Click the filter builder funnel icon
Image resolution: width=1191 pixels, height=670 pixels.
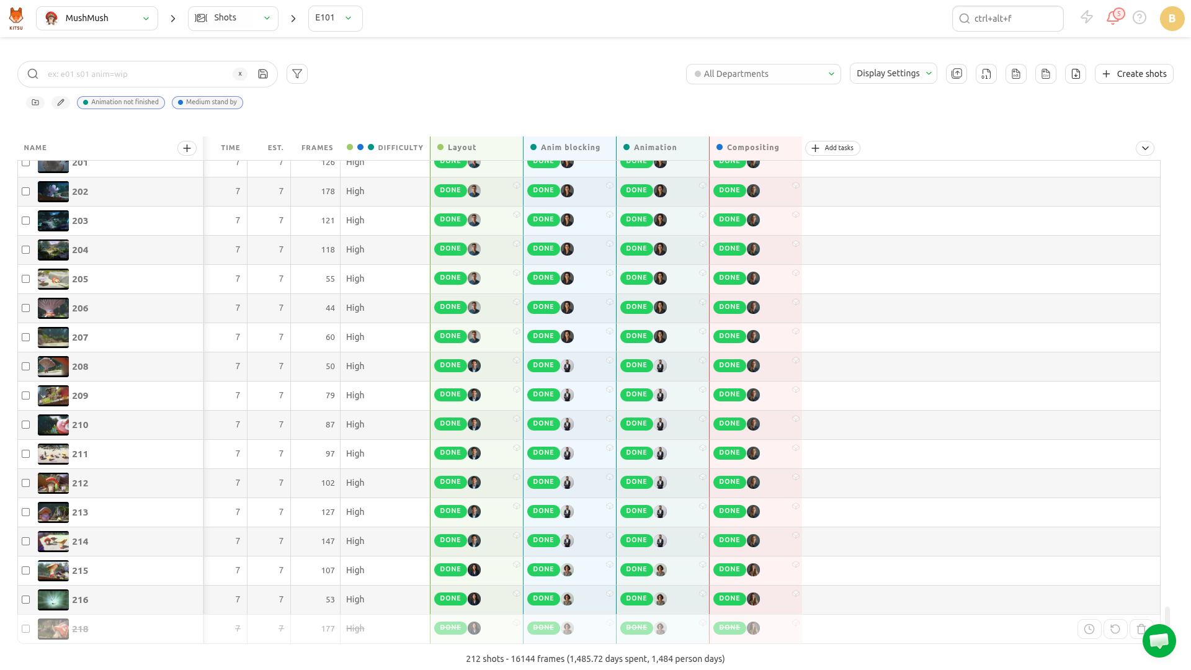[x=297, y=74]
